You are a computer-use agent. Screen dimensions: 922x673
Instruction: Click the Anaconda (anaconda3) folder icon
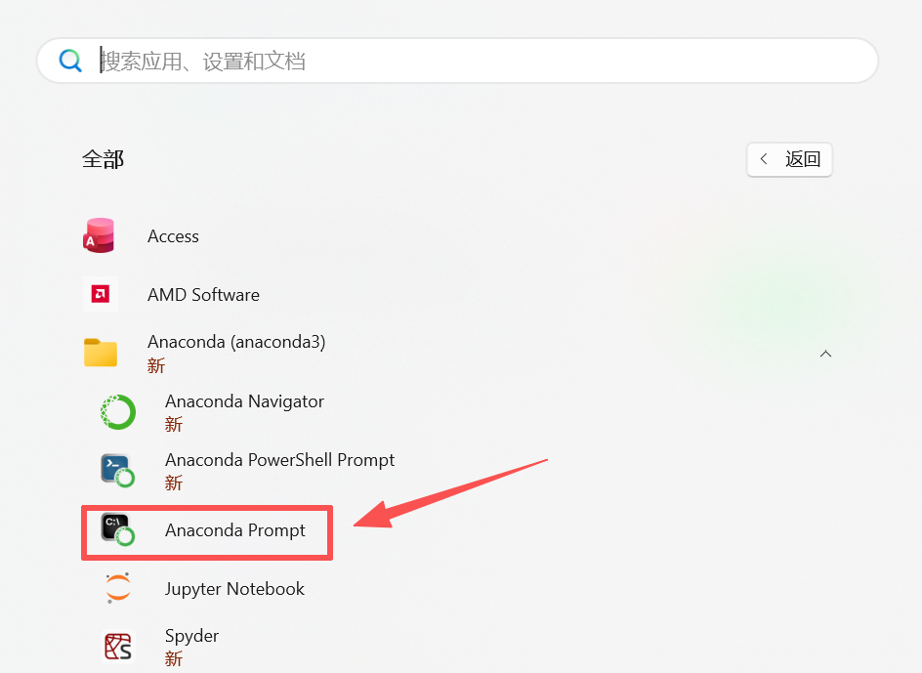(x=100, y=353)
